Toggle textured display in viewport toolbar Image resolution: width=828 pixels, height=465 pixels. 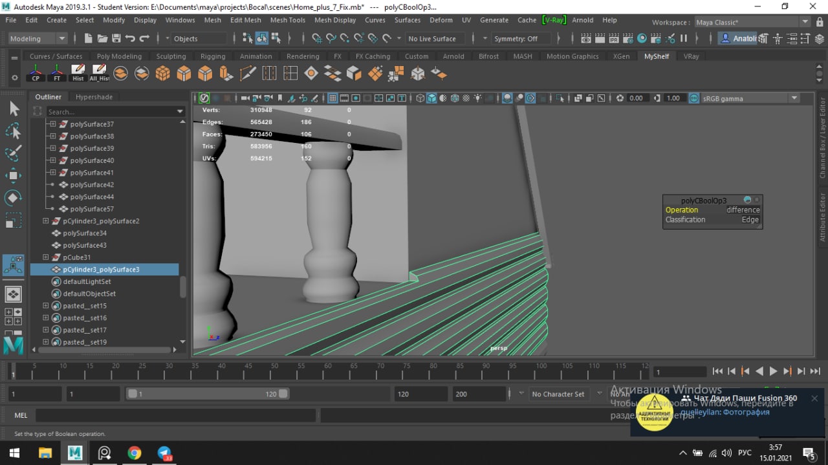point(466,98)
